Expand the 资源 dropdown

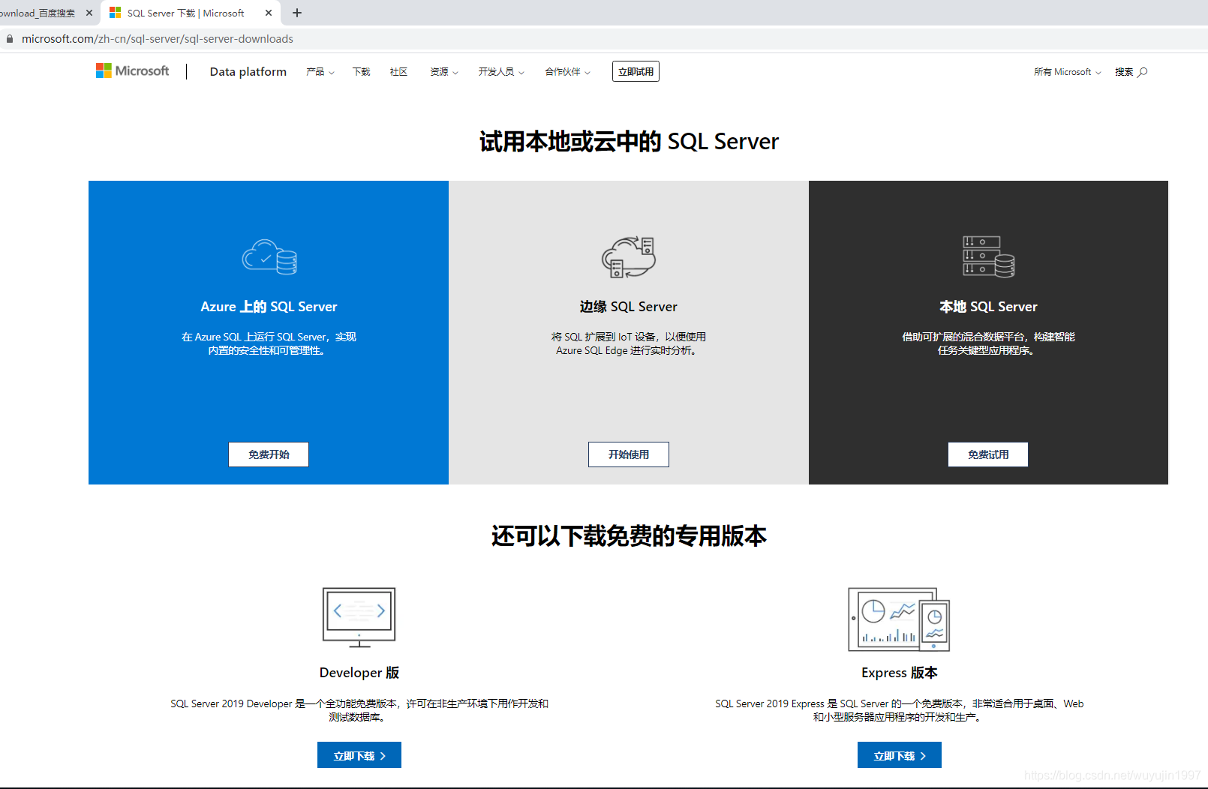tap(444, 72)
